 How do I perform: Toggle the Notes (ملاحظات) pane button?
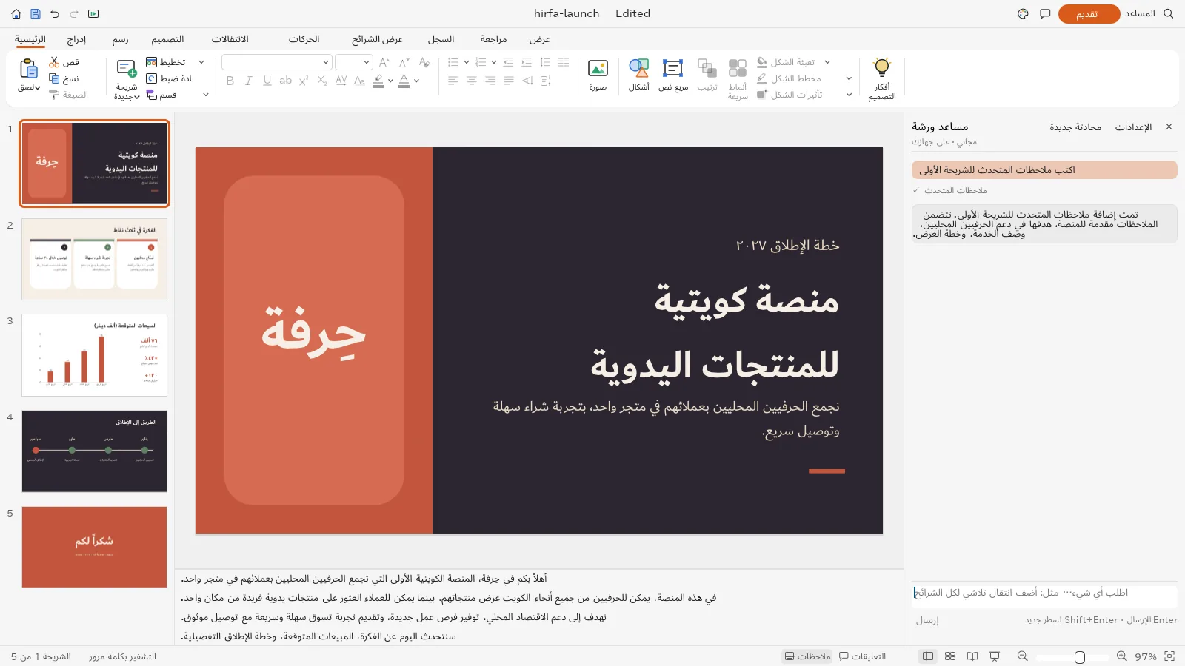[x=807, y=656]
